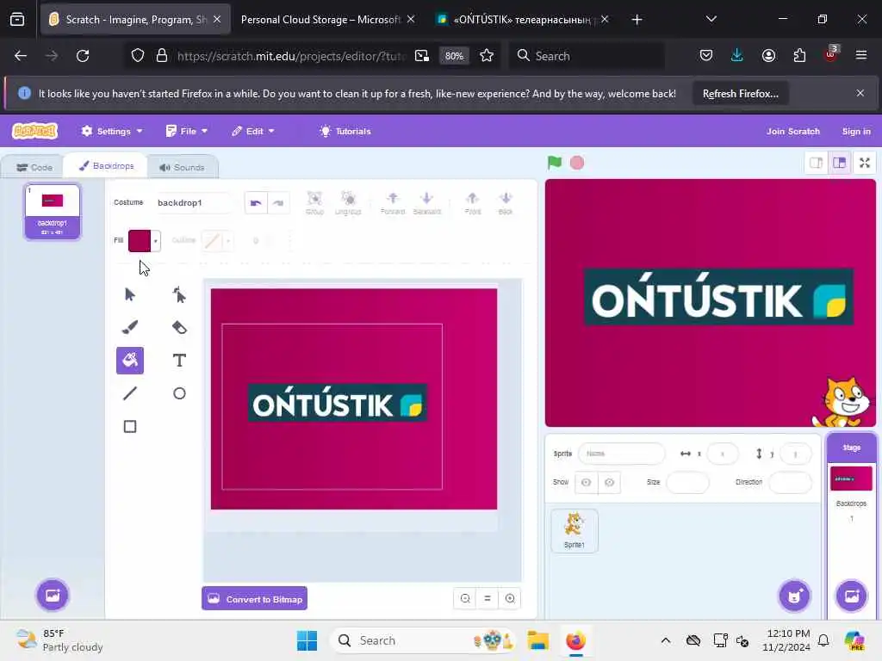
Task: Open the Settings menu
Action: point(111,131)
